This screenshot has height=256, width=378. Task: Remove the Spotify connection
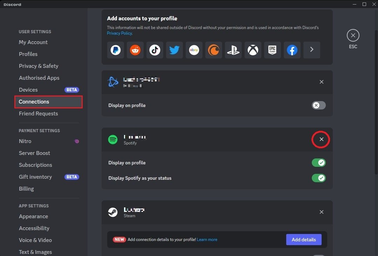[322, 139]
